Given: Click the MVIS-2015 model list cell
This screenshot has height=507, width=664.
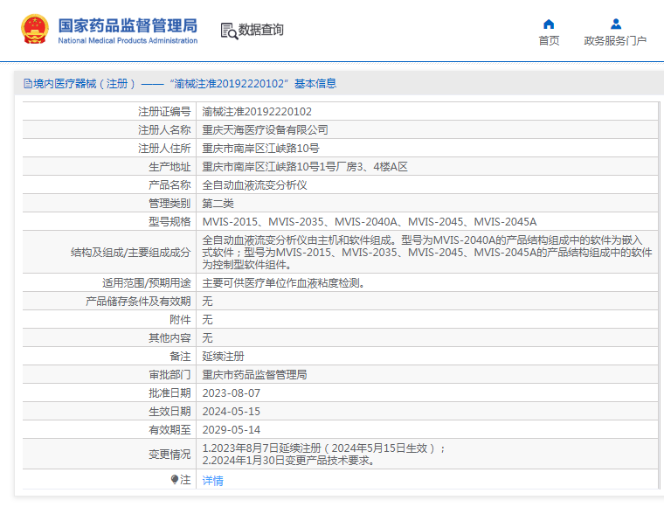Looking at the screenshot, I should 370,221.
